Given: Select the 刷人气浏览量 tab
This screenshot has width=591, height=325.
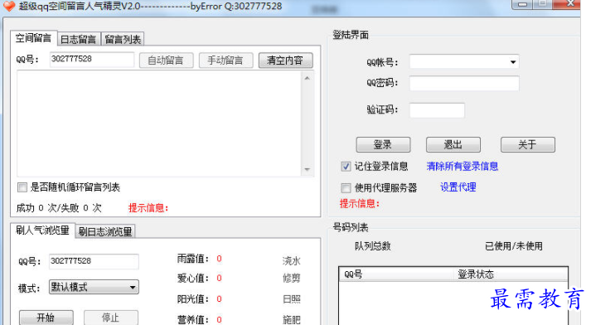Looking at the screenshot, I should [42, 230].
